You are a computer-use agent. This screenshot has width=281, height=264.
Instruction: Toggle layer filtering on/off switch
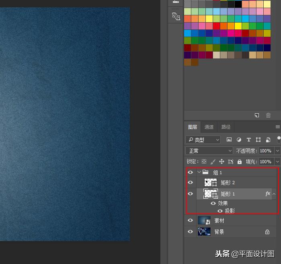(x=279, y=139)
